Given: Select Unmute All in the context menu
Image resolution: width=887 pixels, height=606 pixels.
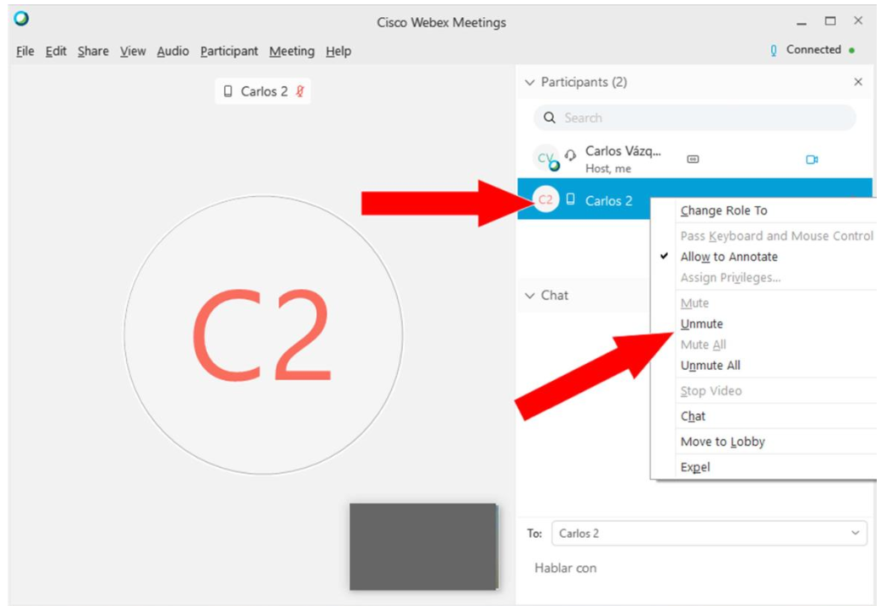Looking at the screenshot, I should tap(710, 366).
